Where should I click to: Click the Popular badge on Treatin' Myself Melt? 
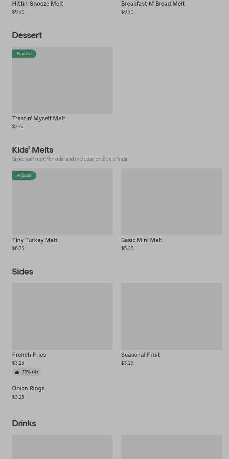point(24,54)
